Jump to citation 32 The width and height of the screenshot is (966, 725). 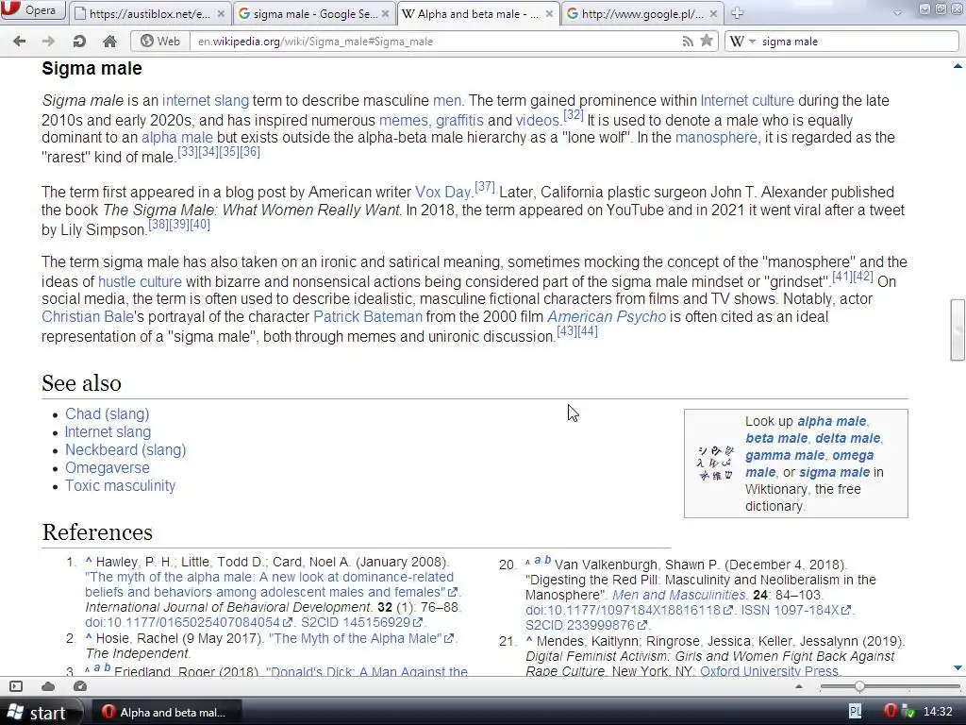coord(574,114)
